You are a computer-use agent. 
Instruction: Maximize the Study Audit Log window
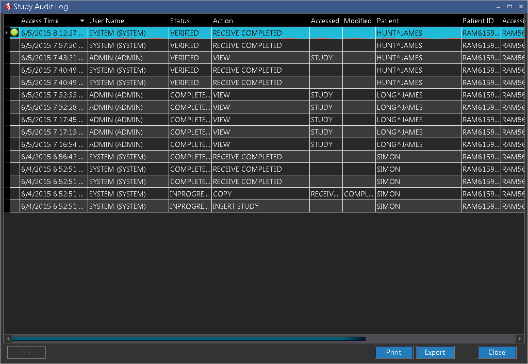pyautogui.click(x=509, y=7)
